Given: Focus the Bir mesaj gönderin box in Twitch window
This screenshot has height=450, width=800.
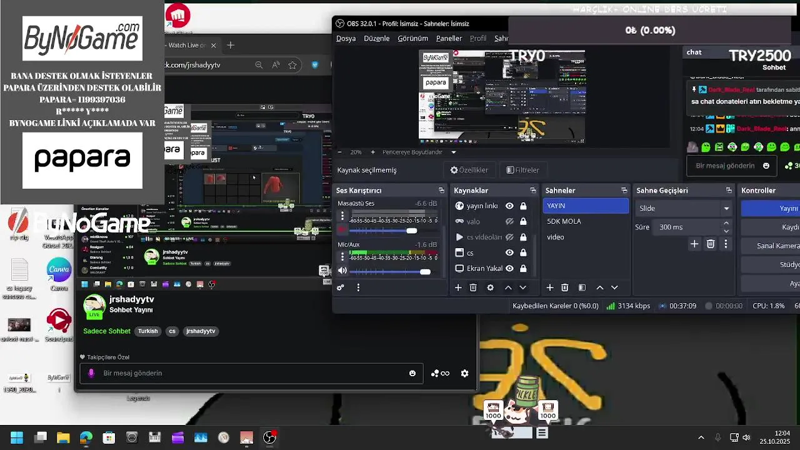Looking at the screenshot, I should click(251, 373).
